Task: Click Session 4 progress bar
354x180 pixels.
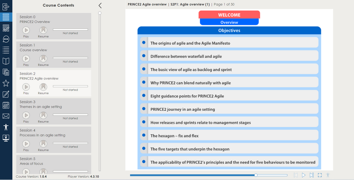Action: [71, 143]
